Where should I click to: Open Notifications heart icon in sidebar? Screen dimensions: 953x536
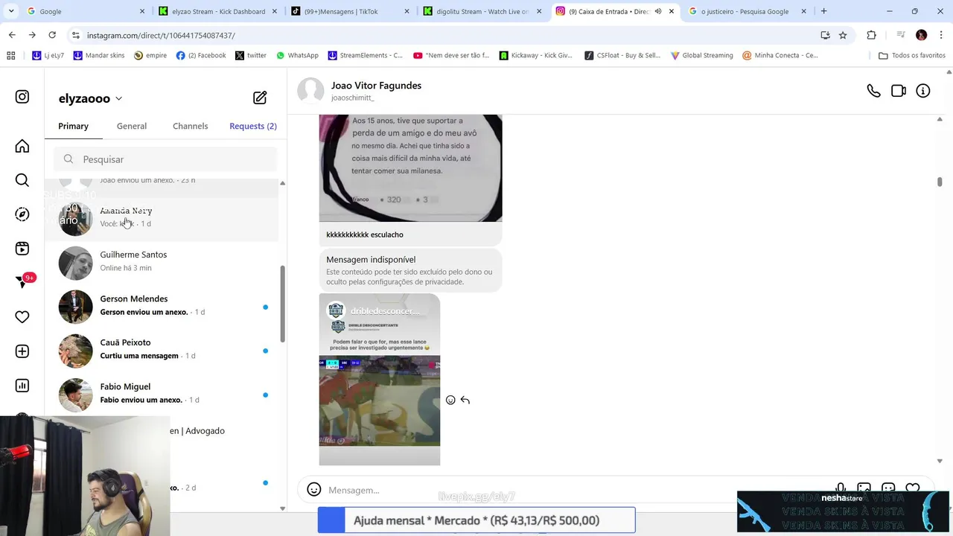pos(22,317)
